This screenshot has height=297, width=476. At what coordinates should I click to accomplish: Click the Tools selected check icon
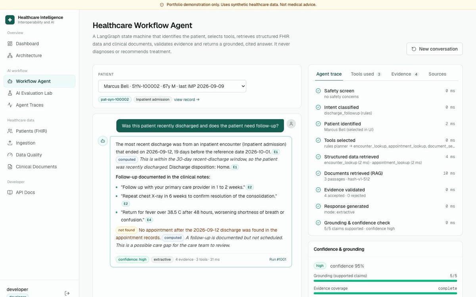318,140
